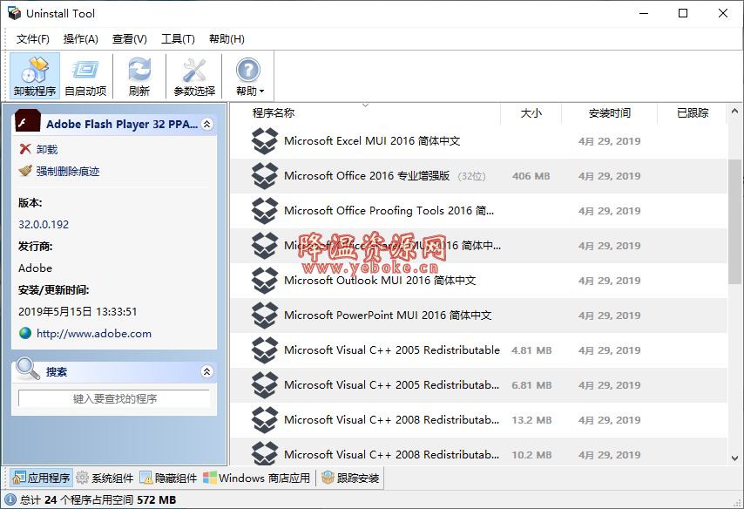Open 参数选择 preferences toolbar icon
744x509 pixels.
click(x=194, y=76)
